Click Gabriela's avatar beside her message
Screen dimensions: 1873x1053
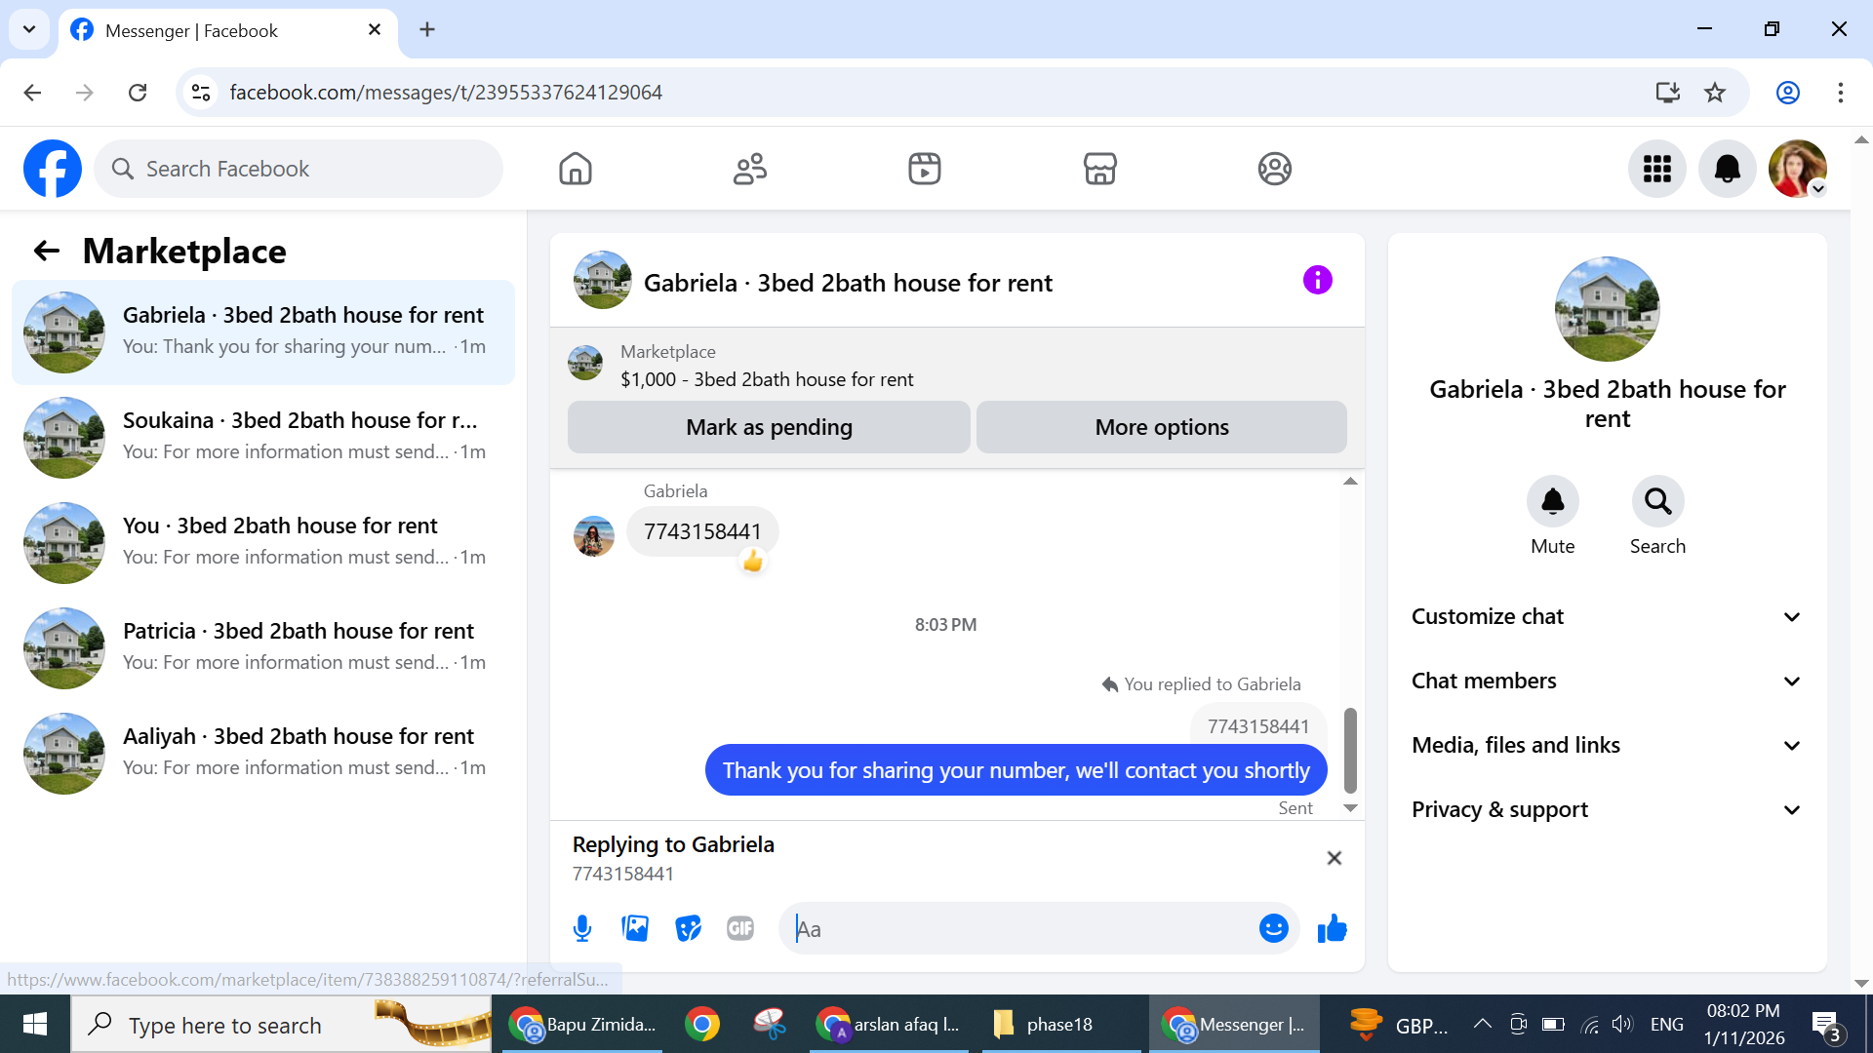pos(594,535)
